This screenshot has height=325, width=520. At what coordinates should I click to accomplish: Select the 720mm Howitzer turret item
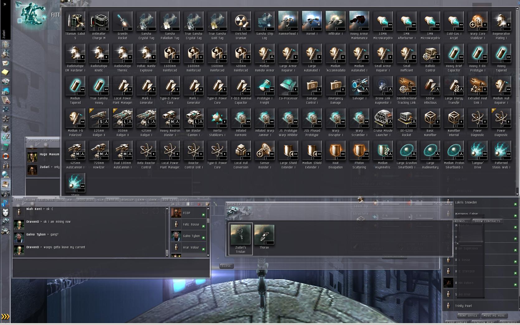pos(99,155)
